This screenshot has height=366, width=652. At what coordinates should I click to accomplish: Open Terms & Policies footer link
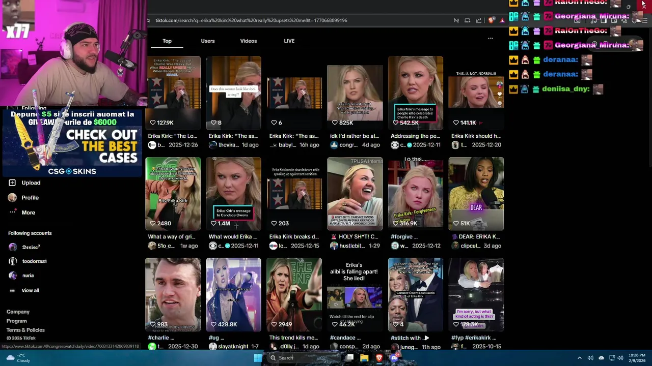click(x=25, y=330)
